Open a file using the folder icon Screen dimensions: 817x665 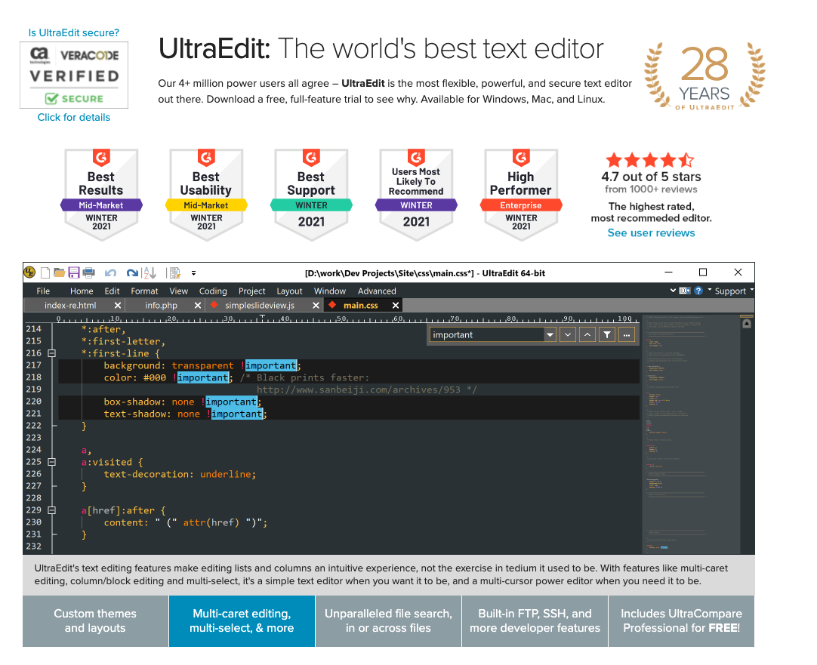click(x=59, y=272)
